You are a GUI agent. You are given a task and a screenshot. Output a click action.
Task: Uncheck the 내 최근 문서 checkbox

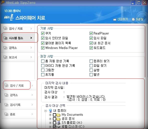91,43
